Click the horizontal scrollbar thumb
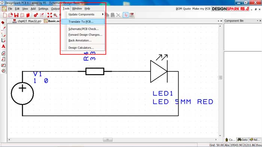 click(x=108, y=140)
